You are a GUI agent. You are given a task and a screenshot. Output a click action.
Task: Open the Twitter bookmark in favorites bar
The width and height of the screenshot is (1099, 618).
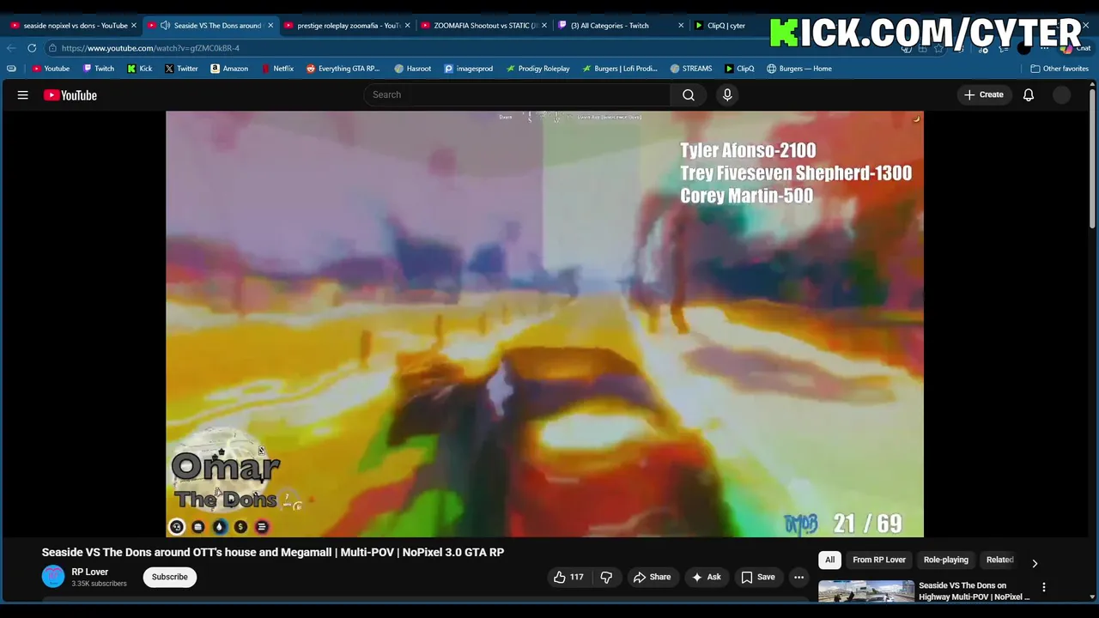(x=181, y=69)
